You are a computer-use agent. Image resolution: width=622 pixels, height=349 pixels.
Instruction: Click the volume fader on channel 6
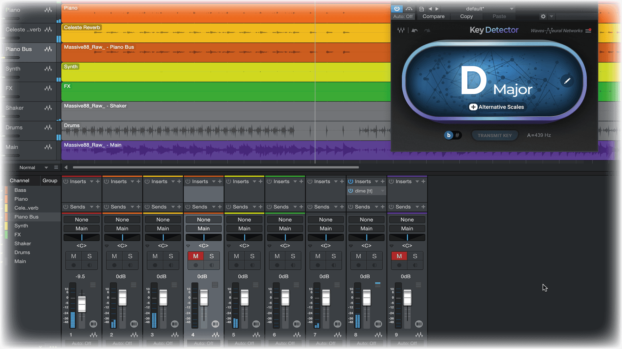pyautogui.click(x=285, y=298)
